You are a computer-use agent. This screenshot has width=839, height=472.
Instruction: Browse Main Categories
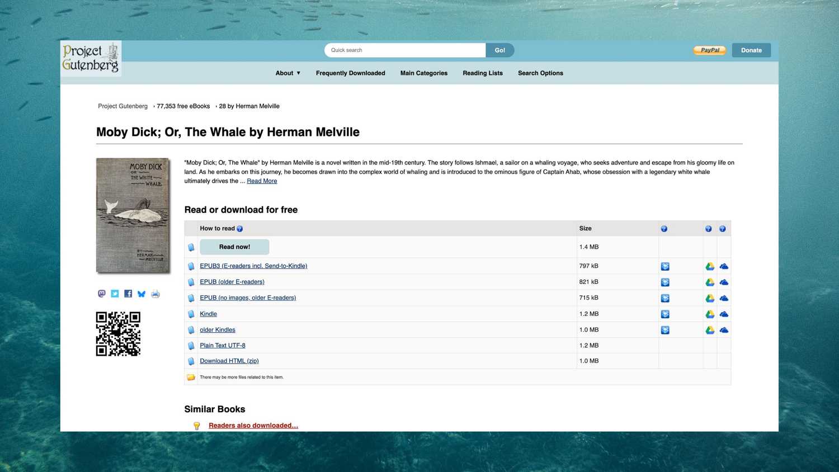tap(423, 73)
